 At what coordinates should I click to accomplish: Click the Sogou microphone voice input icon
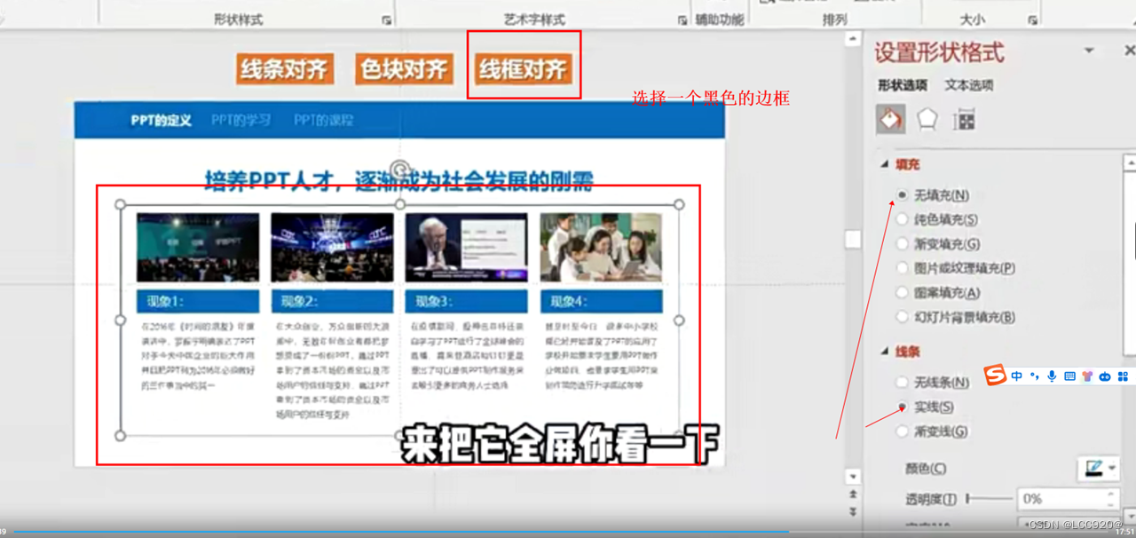click(x=1052, y=376)
